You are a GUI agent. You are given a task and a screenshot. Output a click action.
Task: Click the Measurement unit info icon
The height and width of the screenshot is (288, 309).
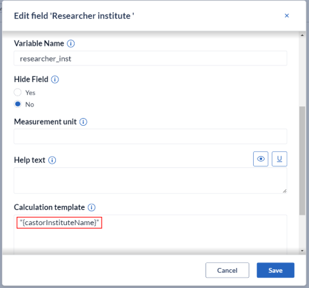(x=84, y=122)
